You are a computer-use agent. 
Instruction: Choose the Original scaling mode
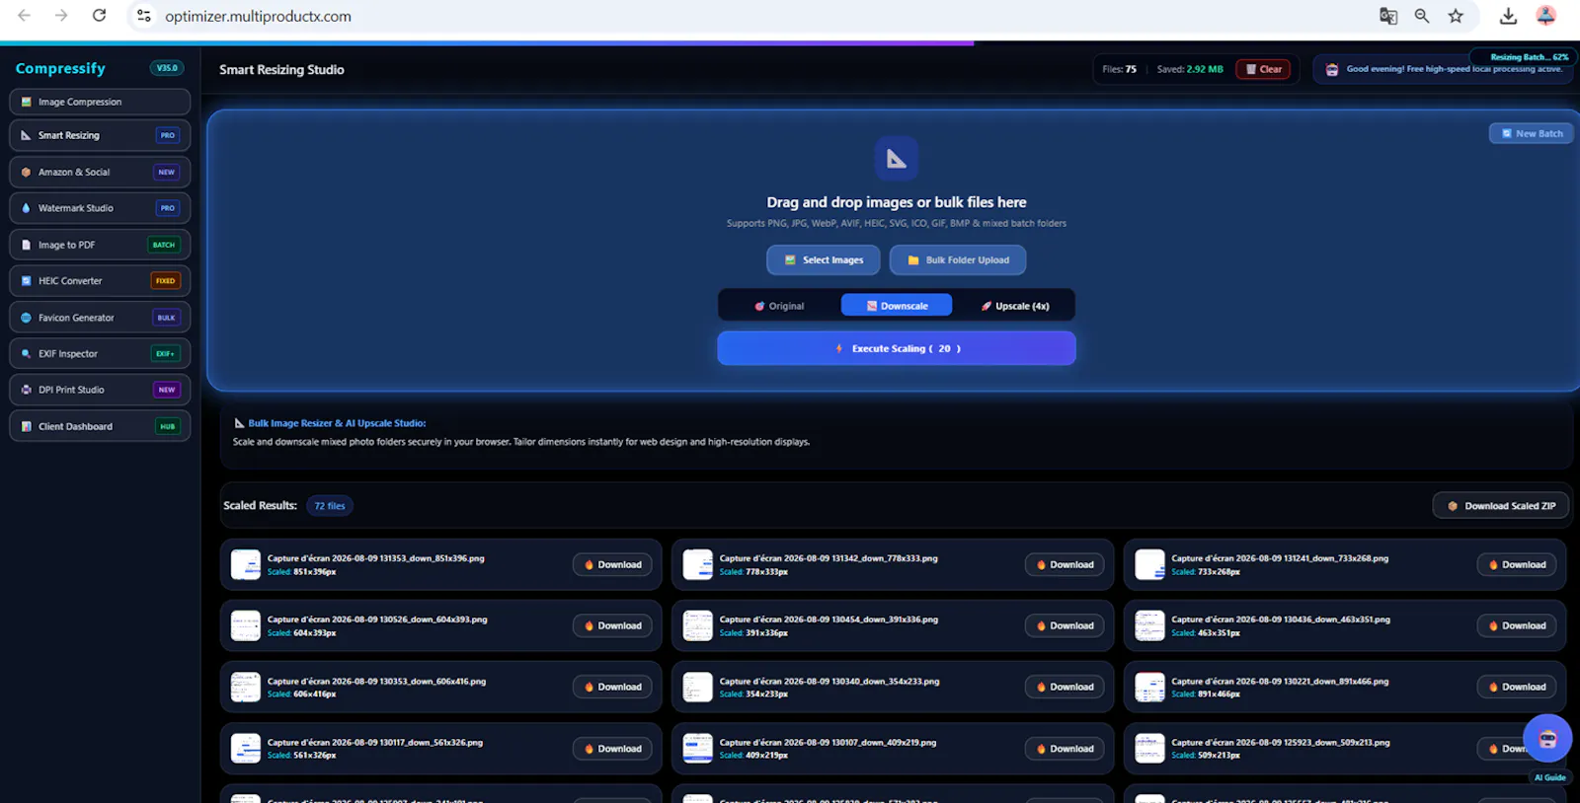click(x=779, y=306)
